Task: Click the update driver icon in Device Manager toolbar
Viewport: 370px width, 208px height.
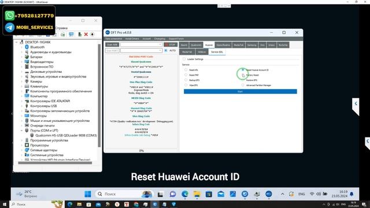Action: 62,35
